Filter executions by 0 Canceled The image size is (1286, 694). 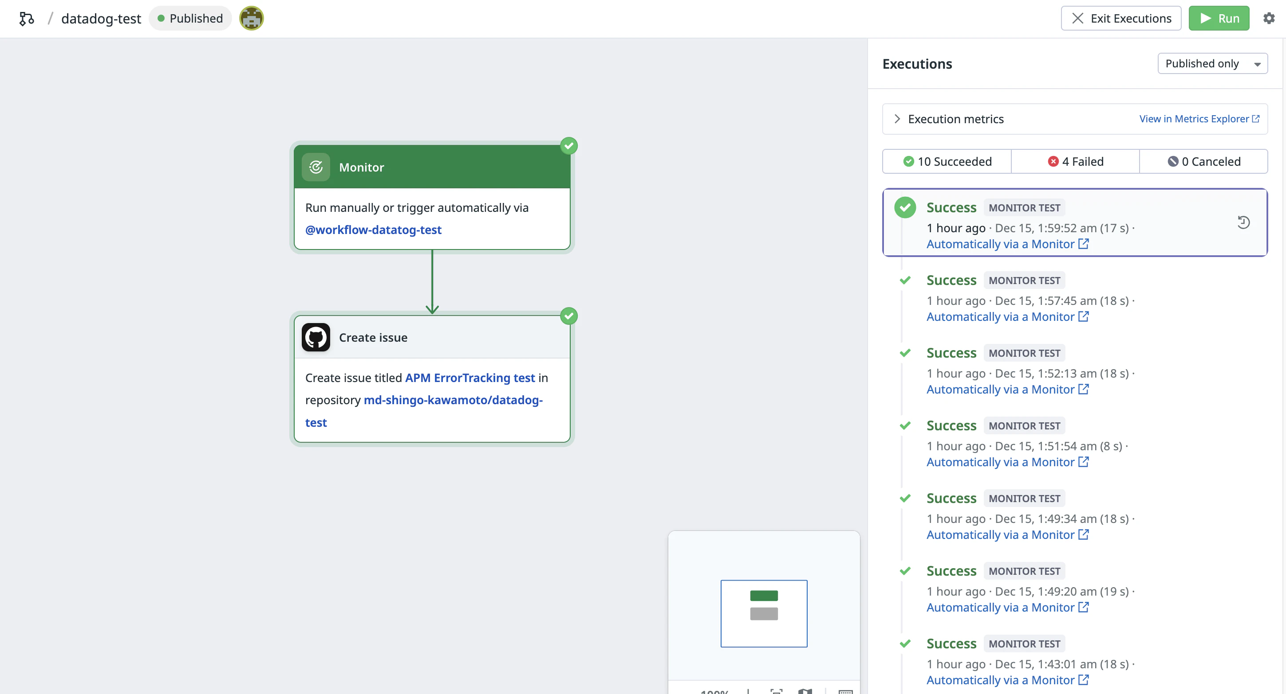click(1203, 161)
